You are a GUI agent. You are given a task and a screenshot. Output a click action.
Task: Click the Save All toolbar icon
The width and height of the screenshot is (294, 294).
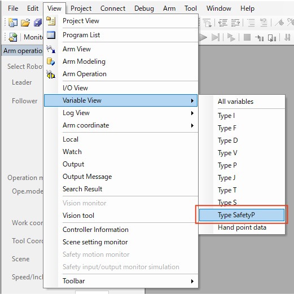coord(38,23)
